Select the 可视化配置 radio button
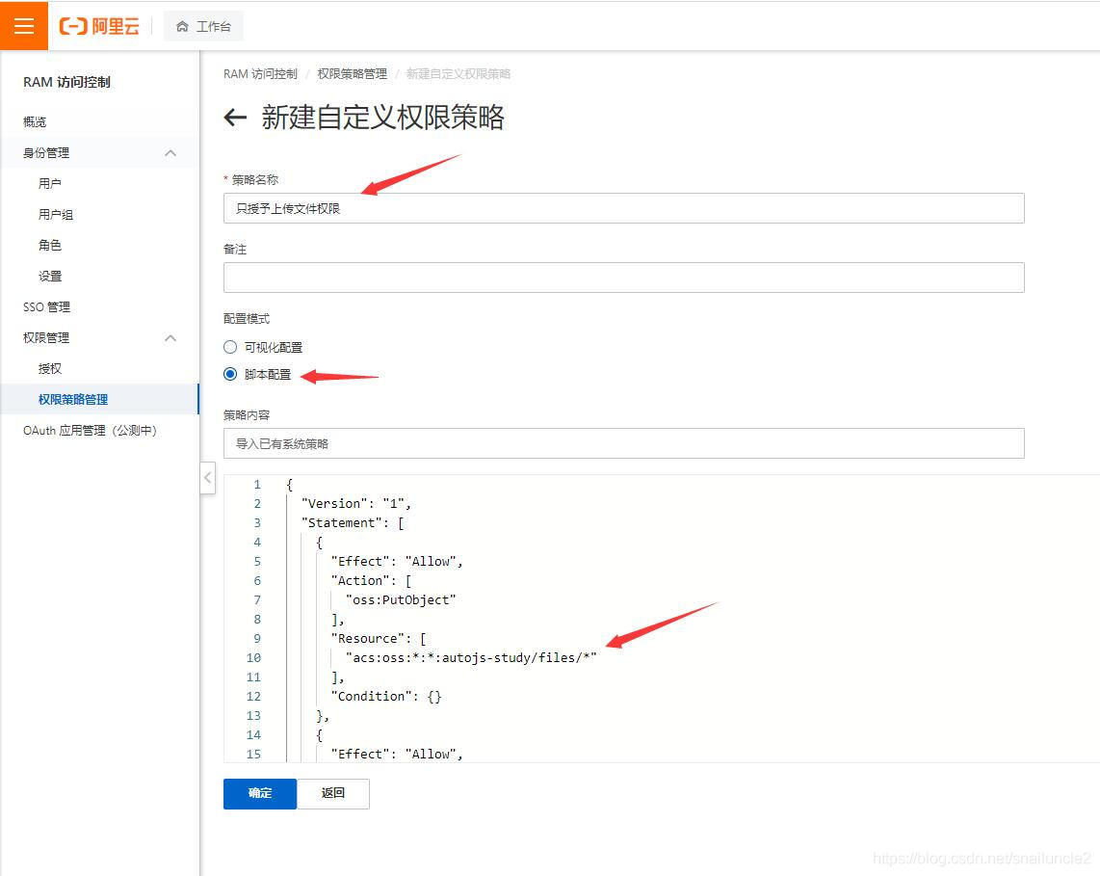The height and width of the screenshot is (876, 1100). pyautogui.click(x=230, y=348)
